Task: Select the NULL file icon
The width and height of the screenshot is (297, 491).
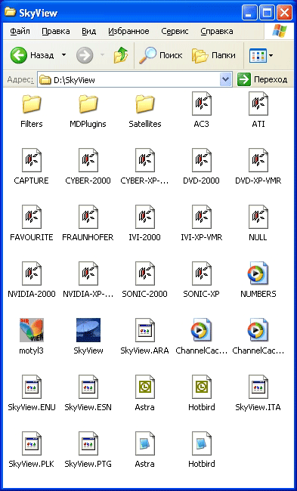Action: tap(258, 217)
